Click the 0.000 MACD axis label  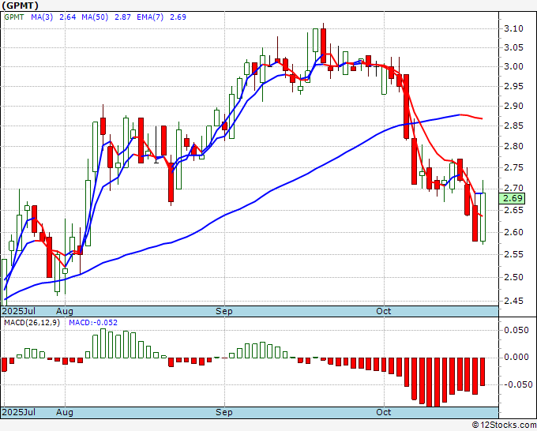click(x=516, y=358)
